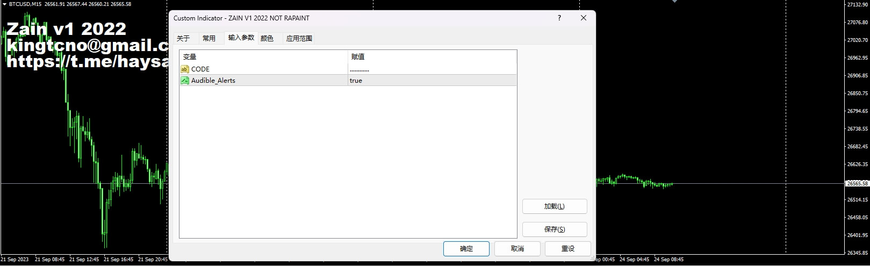Click the 确定 button
The width and height of the screenshot is (870, 266).
click(466, 249)
